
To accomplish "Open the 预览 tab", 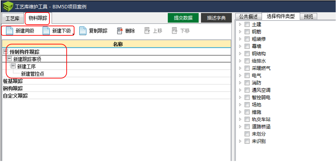I will pyautogui.click(x=309, y=17).
